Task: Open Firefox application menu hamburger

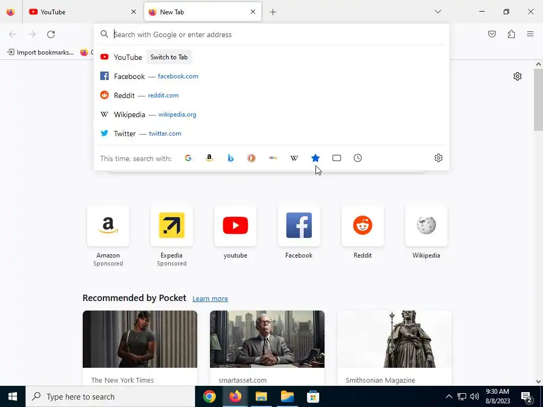Action: [530, 34]
